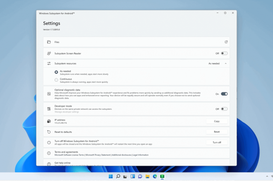This screenshot has height=182, width=273.
Task: Click the Get help online question icon
Action: (x=49, y=164)
